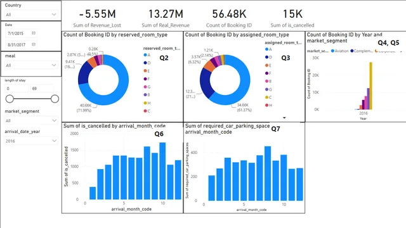Click the length of stay maximum field 69

click(x=42, y=89)
